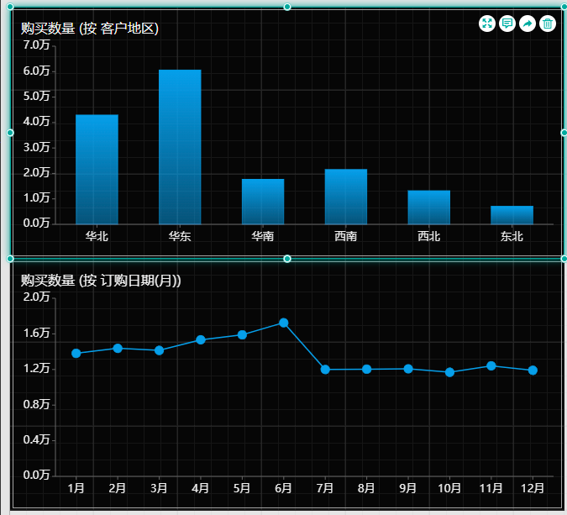Click the top-center resize handle of bar chart

[287, 7]
